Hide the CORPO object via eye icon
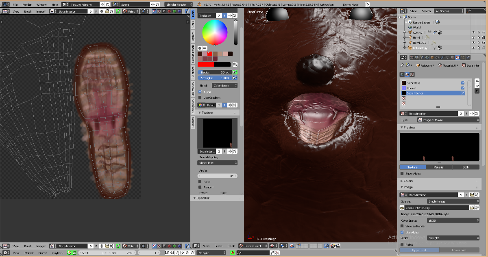This screenshot has height=257, width=488. [473, 32]
